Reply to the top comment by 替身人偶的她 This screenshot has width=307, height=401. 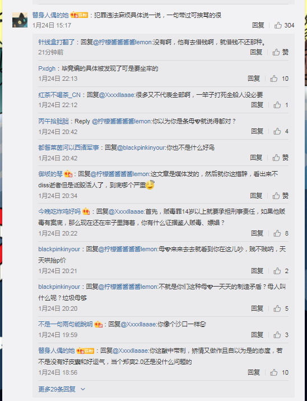[258, 25]
